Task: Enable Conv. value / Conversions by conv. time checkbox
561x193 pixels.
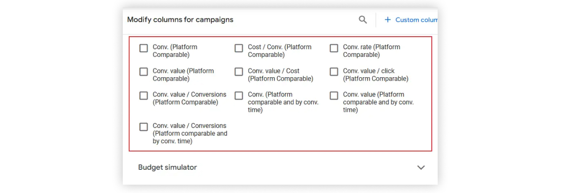Action: coord(144,126)
